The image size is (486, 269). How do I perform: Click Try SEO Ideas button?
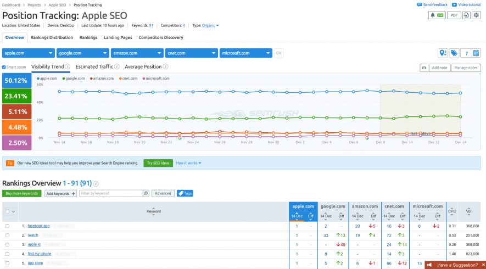[158, 163]
